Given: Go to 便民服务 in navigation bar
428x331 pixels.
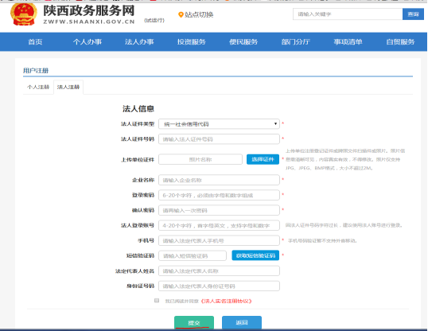Looking at the screenshot, I should tap(243, 42).
